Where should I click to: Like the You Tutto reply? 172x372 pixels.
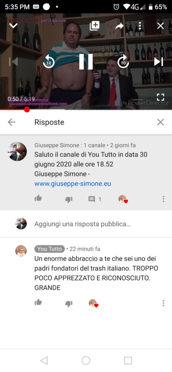coord(38,302)
